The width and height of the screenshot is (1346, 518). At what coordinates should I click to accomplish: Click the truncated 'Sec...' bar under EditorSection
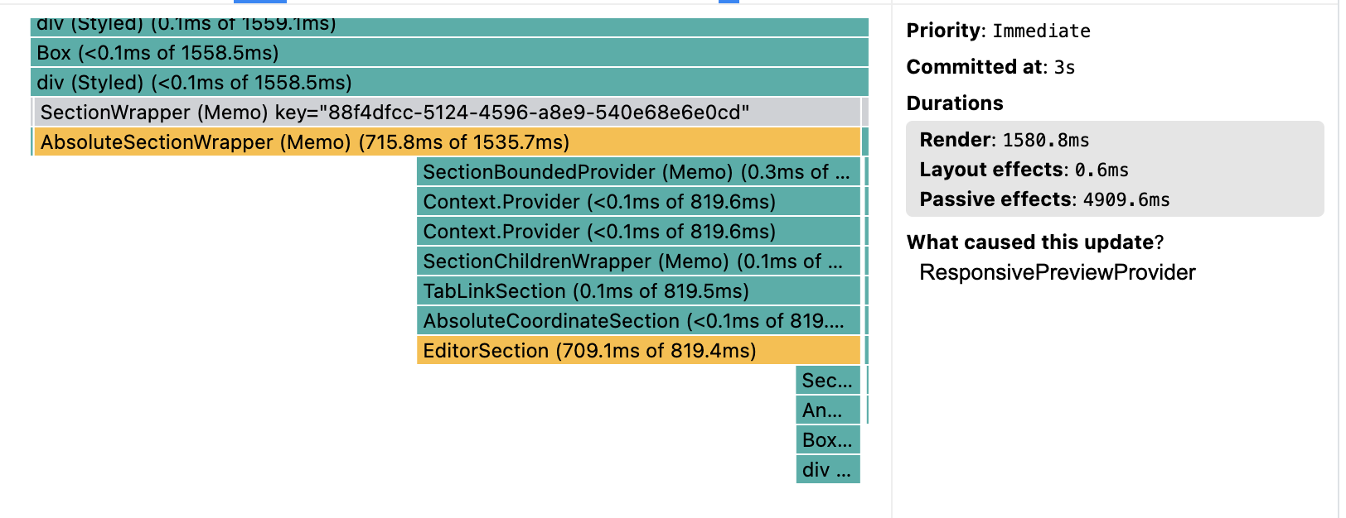(x=828, y=381)
